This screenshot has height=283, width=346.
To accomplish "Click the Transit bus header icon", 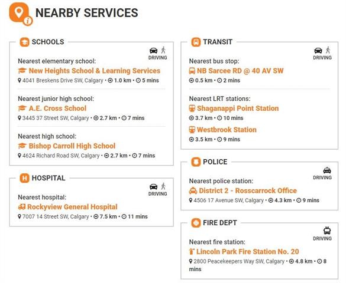I will click(x=196, y=42).
